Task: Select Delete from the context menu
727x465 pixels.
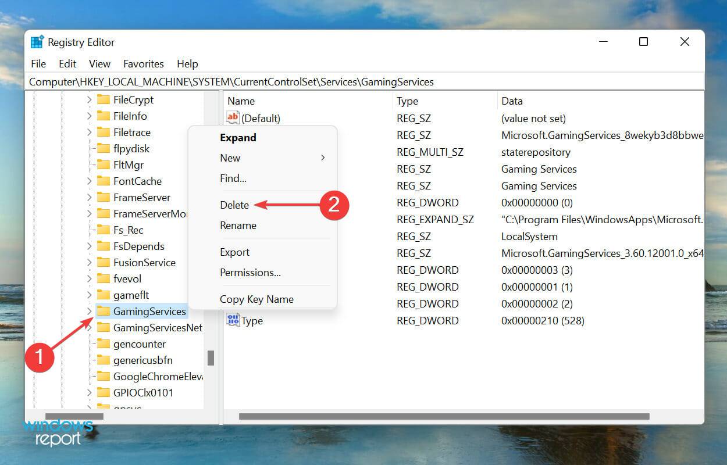Action: coord(234,205)
